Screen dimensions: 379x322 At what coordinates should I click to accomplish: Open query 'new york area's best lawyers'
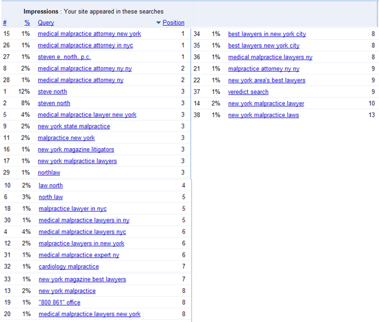point(267,80)
